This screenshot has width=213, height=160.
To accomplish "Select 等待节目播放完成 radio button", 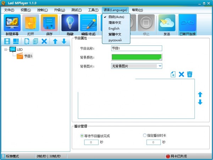I will [82, 136].
